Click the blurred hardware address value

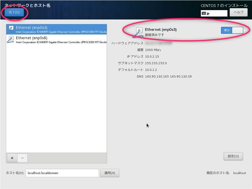pos(158,43)
